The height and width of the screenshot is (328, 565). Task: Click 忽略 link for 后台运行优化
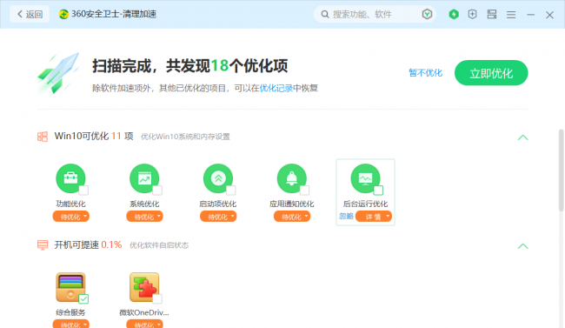click(346, 216)
